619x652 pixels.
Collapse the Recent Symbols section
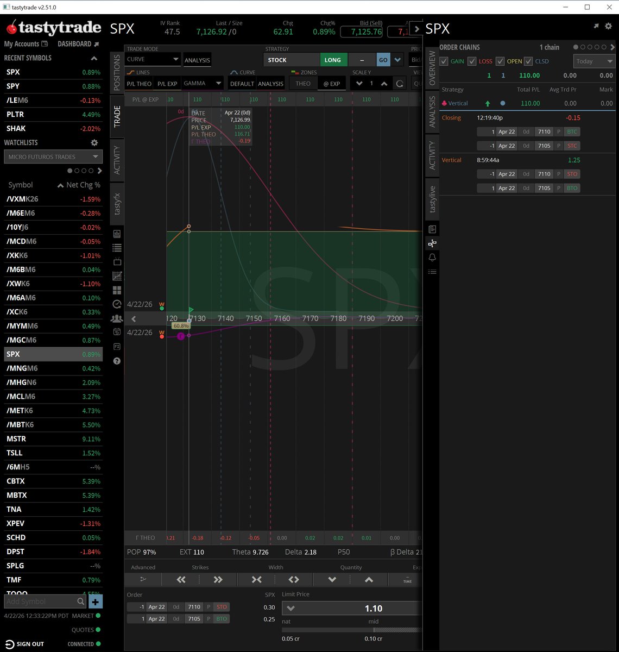[94, 58]
